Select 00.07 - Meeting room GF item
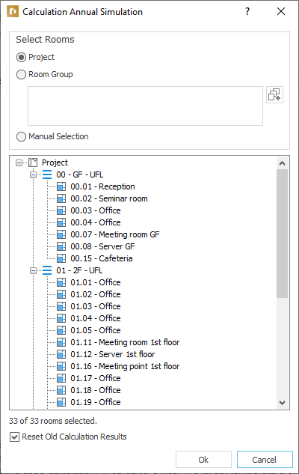This screenshot has height=474, width=299. pos(115,234)
